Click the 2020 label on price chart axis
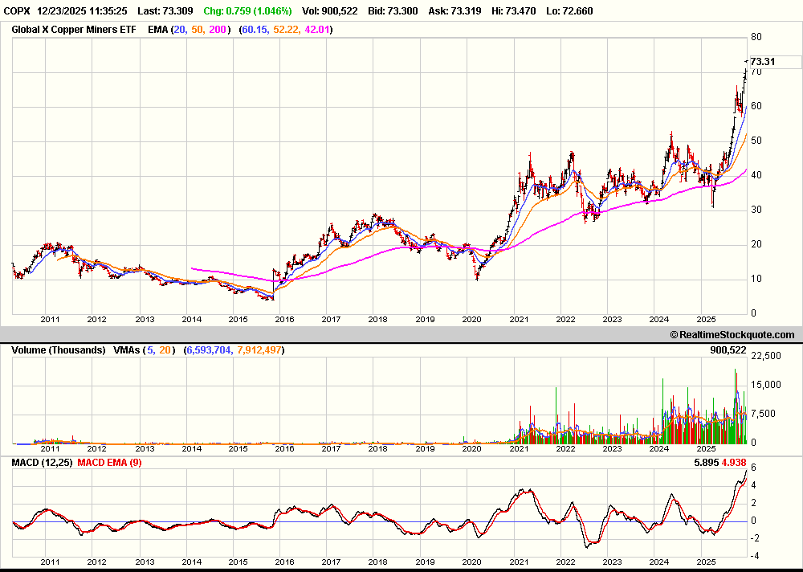 [x=472, y=320]
